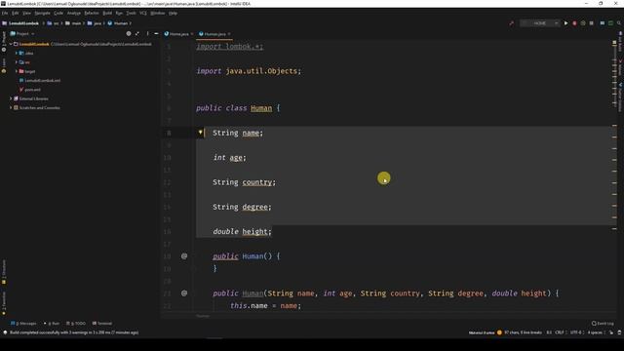Click the Stop square icon in toolbar
The image size is (624, 351).
(x=592, y=23)
